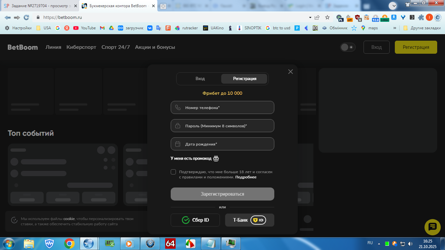Open the Google Drive bookmark icon
445x250 pixels.
pyautogui.click(x=111, y=28)
